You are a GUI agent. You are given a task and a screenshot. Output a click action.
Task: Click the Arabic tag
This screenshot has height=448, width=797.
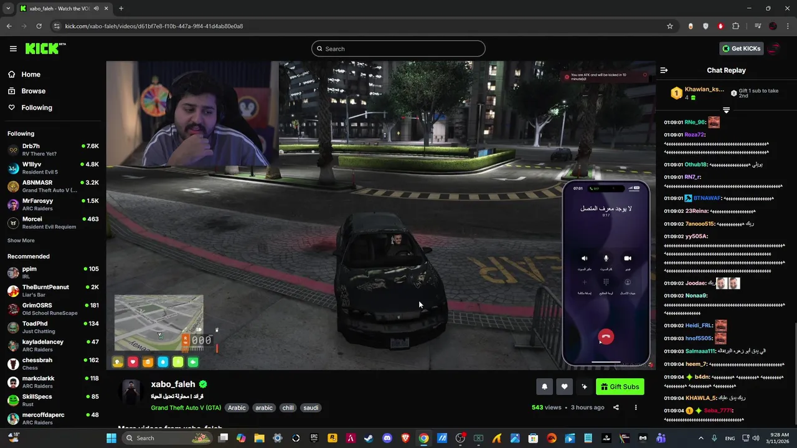pos(237,408)
